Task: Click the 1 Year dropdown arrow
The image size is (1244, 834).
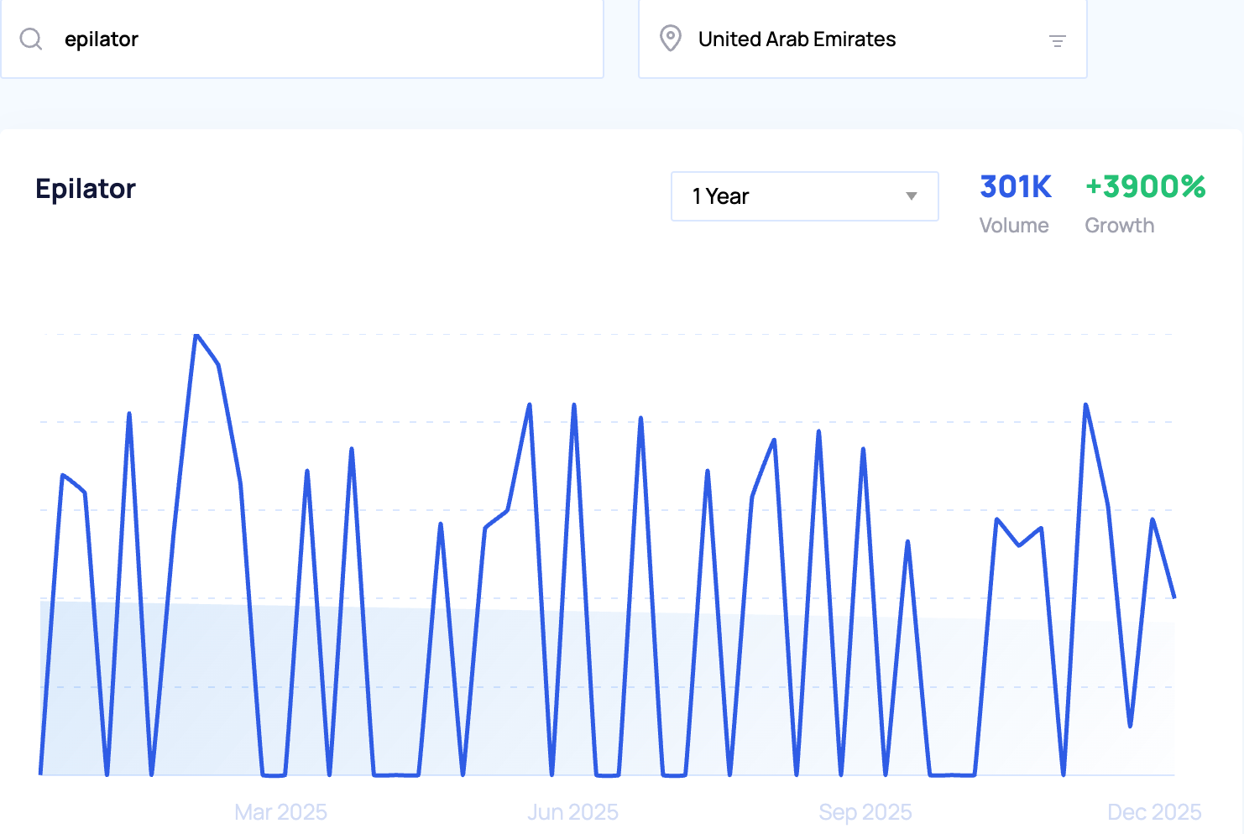Action: point(911,196)
